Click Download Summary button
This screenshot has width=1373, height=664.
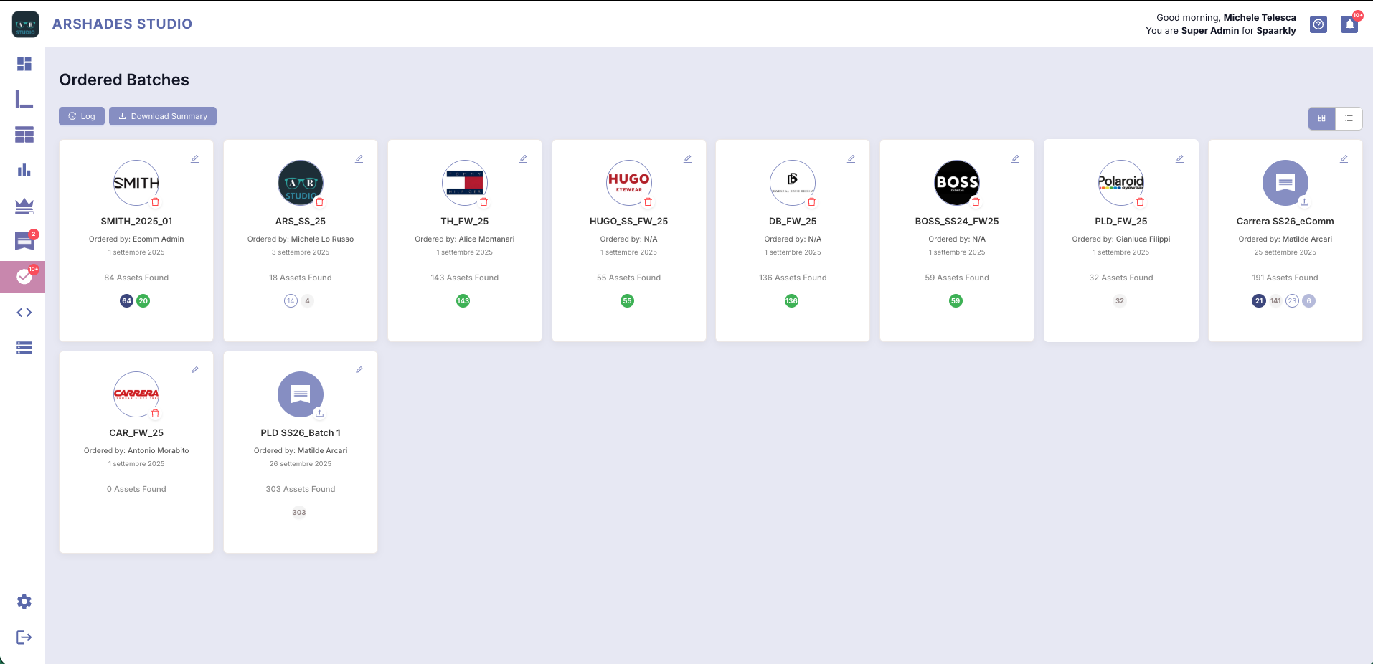click(x=163, y=116)
